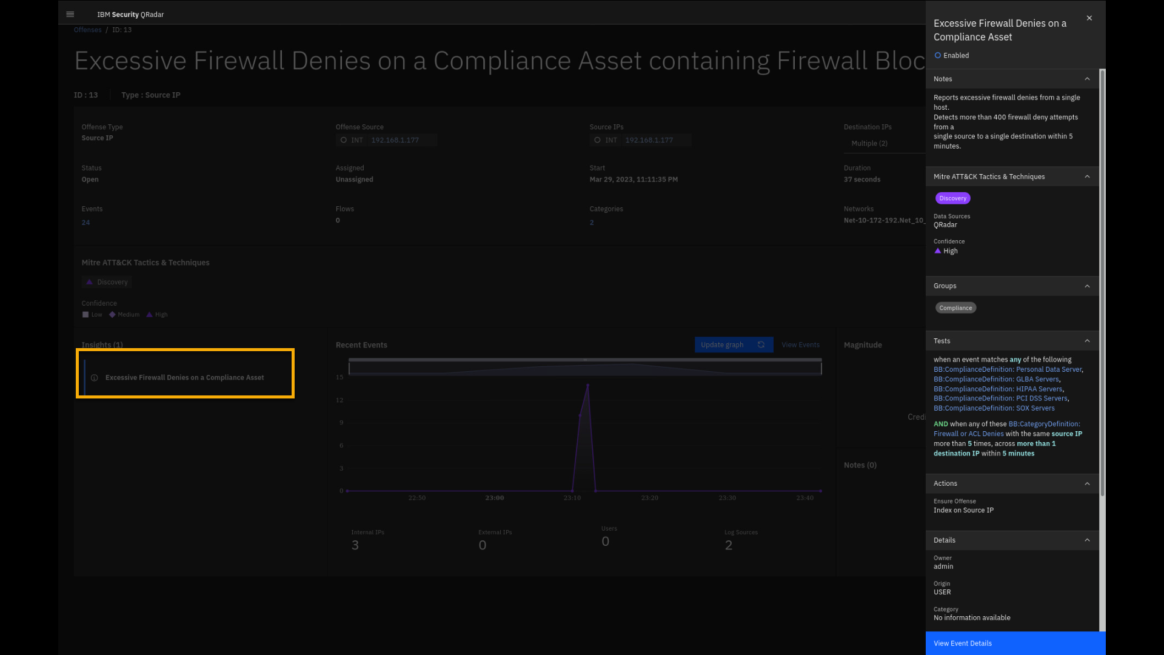The width and height of the screenshot is (1164, 655).
Task: Select the Discovery tactic tag in panel
Action: click(x=952, y=198)
